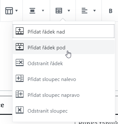Select Odstranit řádek menu entry

point(63,63)
